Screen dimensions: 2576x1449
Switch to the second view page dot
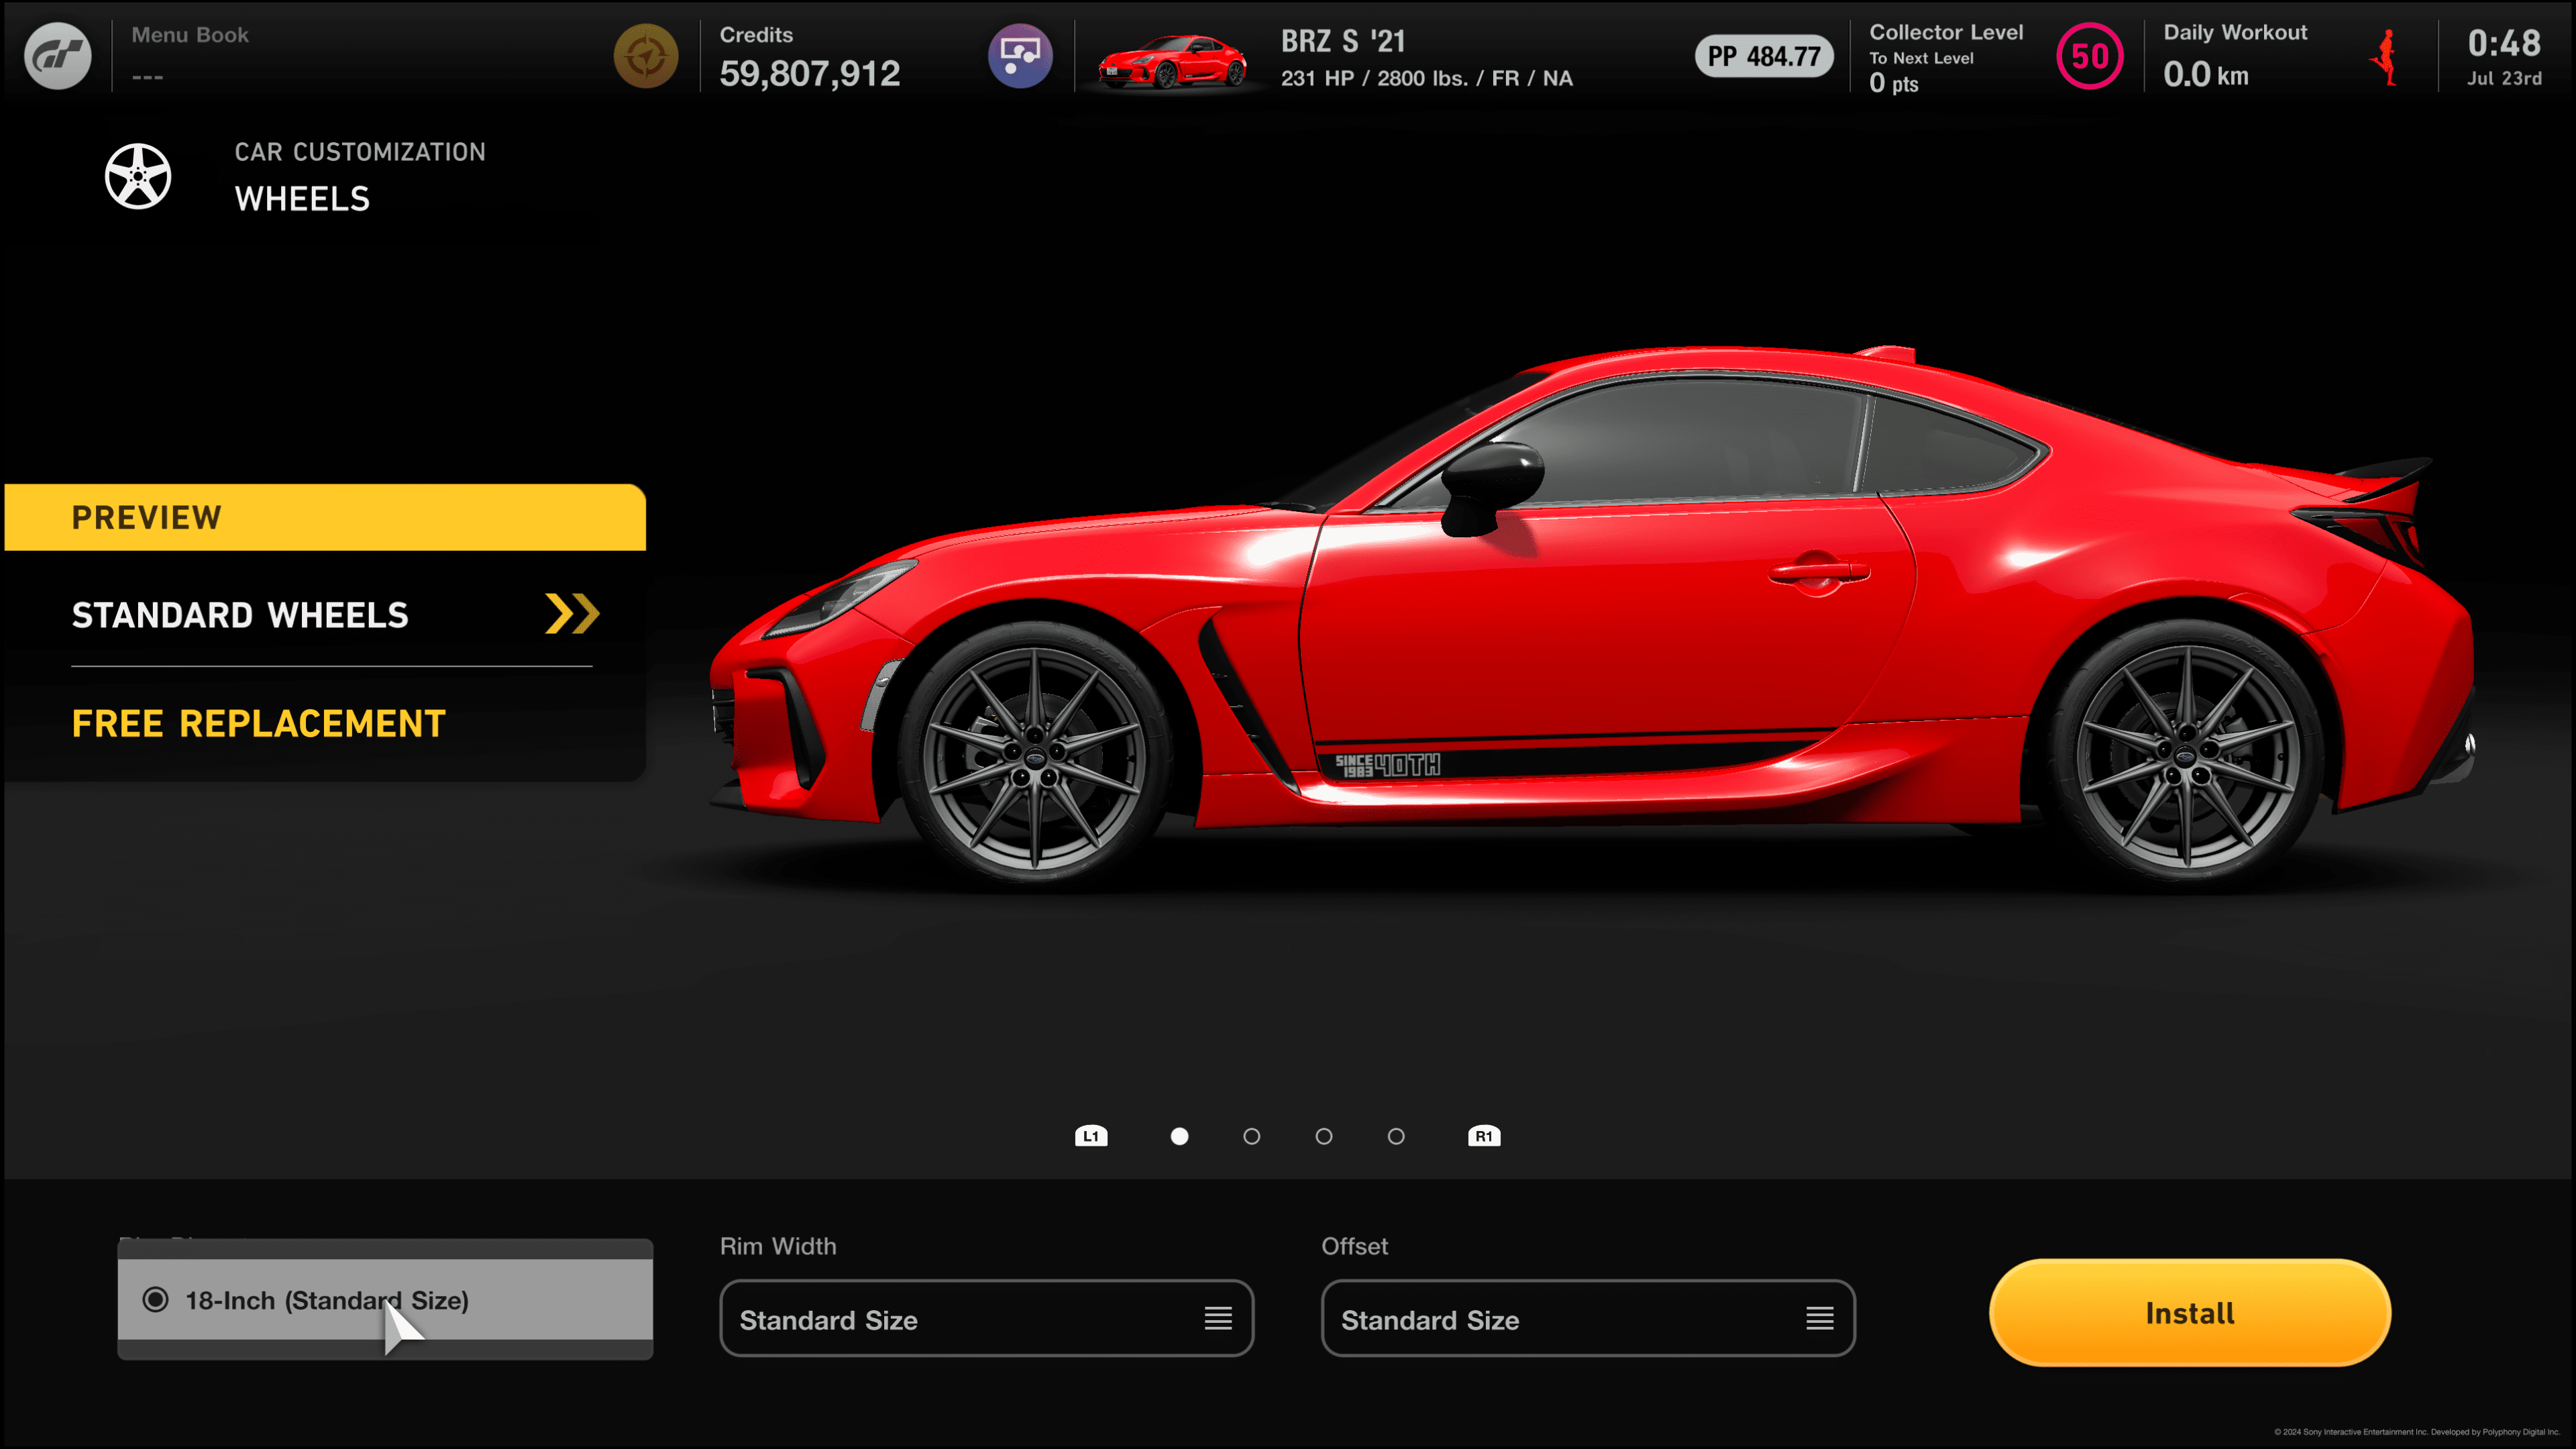[1252, 1136]
